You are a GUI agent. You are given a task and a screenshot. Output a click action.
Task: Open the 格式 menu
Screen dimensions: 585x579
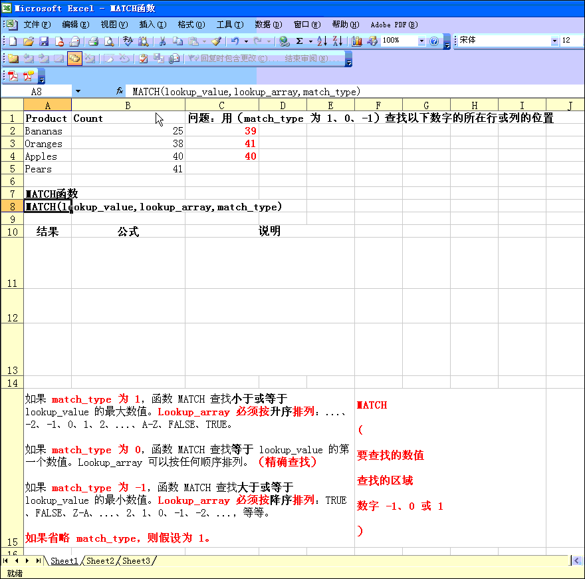(191, 25)
